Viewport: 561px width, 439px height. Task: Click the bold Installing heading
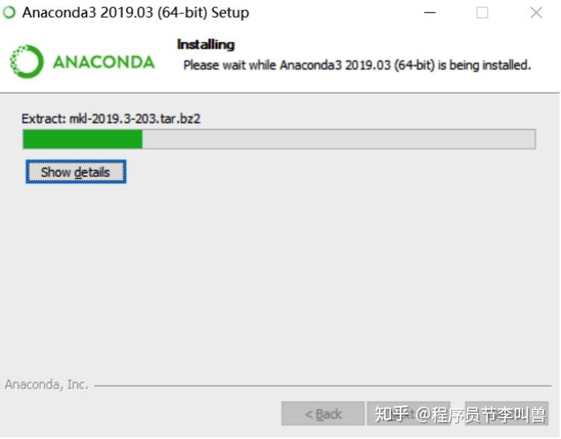pos(206,44)
